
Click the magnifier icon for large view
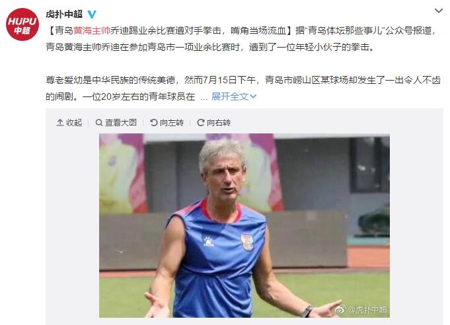click(x=98, y=123)
